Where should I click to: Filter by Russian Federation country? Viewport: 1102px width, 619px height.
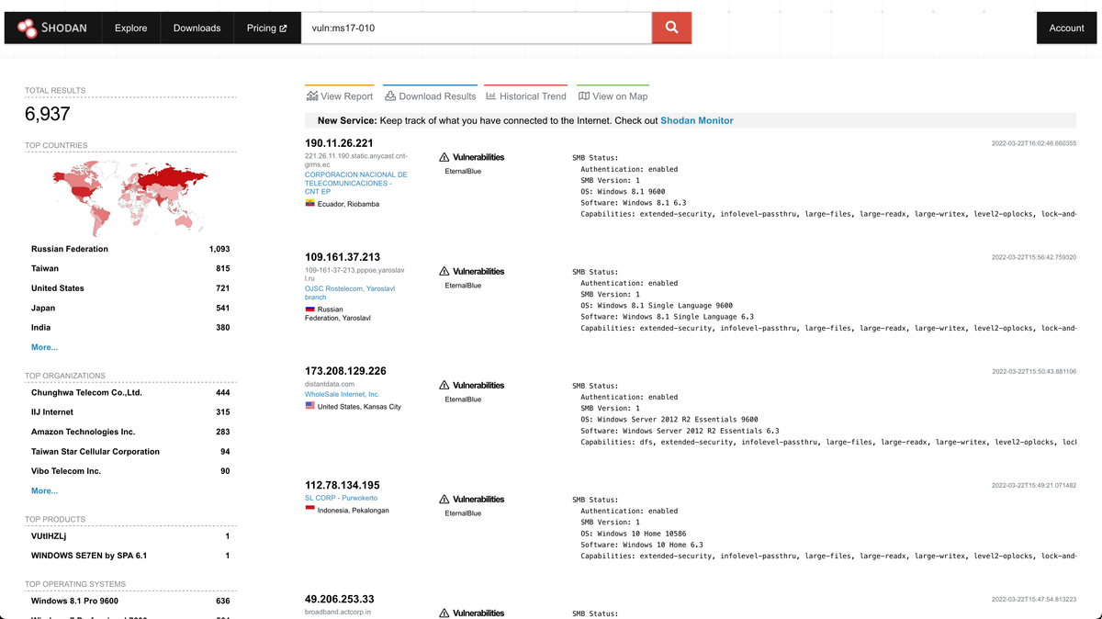coord(70,249)
